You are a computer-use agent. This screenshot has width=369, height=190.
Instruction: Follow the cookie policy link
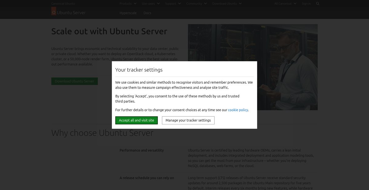click(x=238, y=110)
